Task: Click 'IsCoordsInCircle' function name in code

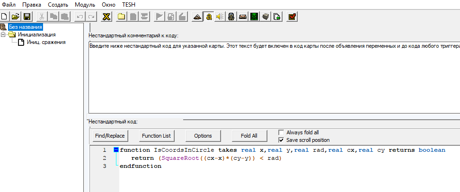Action: click(x=184, y=150)
